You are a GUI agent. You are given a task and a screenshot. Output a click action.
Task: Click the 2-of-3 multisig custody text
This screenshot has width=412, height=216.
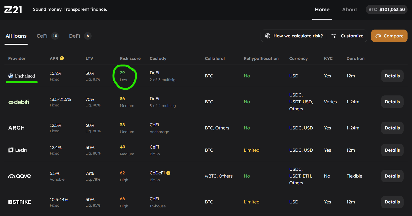click(162, 80)
